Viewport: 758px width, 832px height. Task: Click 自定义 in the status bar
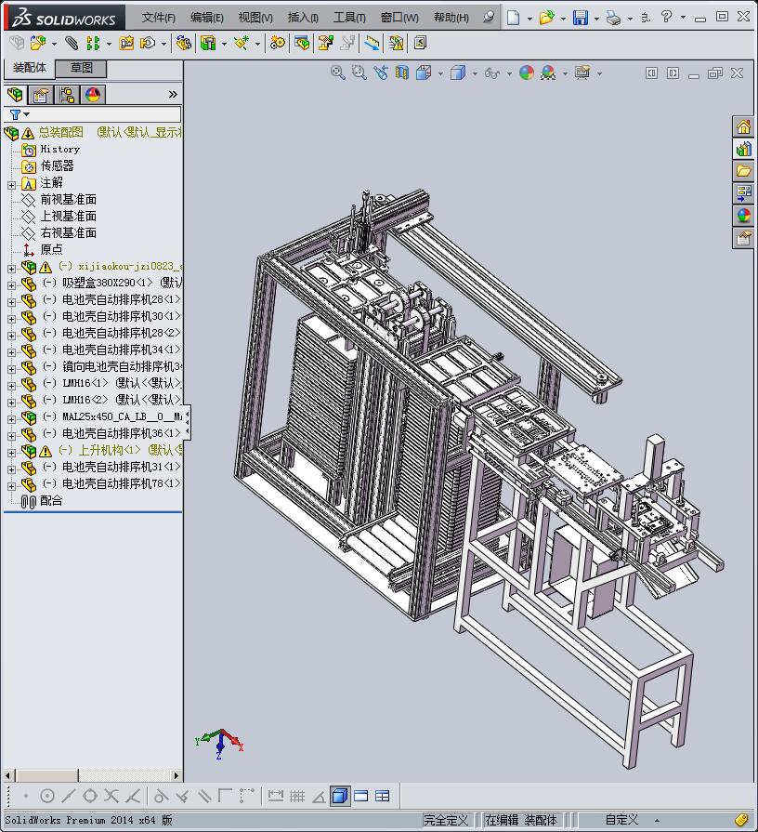click(621, 820)
